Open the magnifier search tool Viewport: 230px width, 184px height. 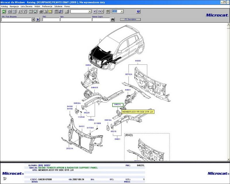point(20,11)
